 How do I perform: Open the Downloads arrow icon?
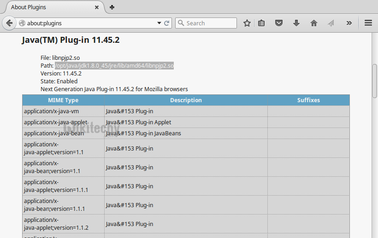point(296,23)
